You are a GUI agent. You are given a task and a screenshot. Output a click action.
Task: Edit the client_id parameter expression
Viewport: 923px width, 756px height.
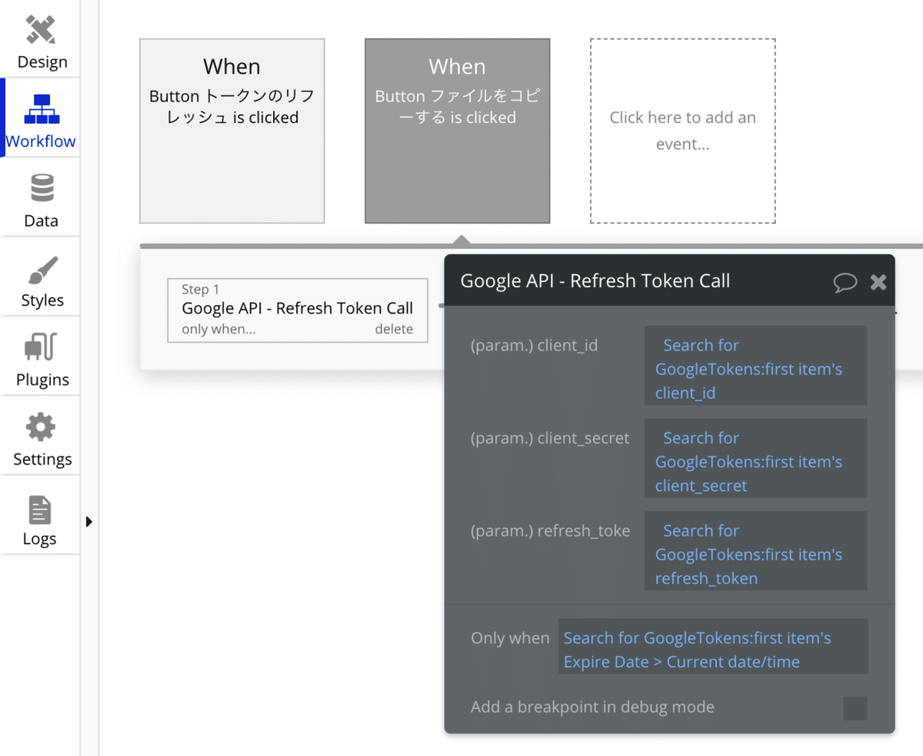tap(755, 369)
